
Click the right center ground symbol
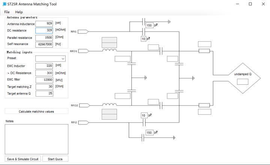[x=193, y=78]
